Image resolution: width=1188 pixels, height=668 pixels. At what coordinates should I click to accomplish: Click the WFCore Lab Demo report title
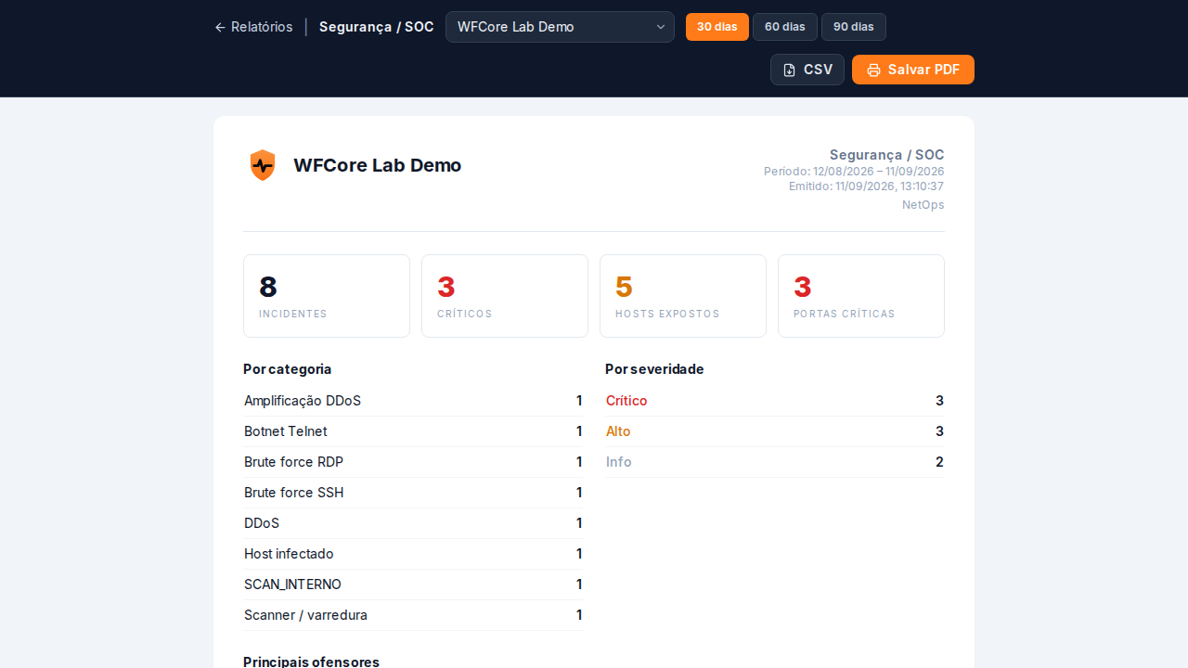pos(377,165)
